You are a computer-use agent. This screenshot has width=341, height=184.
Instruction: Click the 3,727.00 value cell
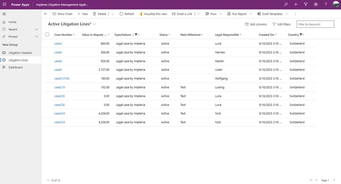click(x=104, y=70)
